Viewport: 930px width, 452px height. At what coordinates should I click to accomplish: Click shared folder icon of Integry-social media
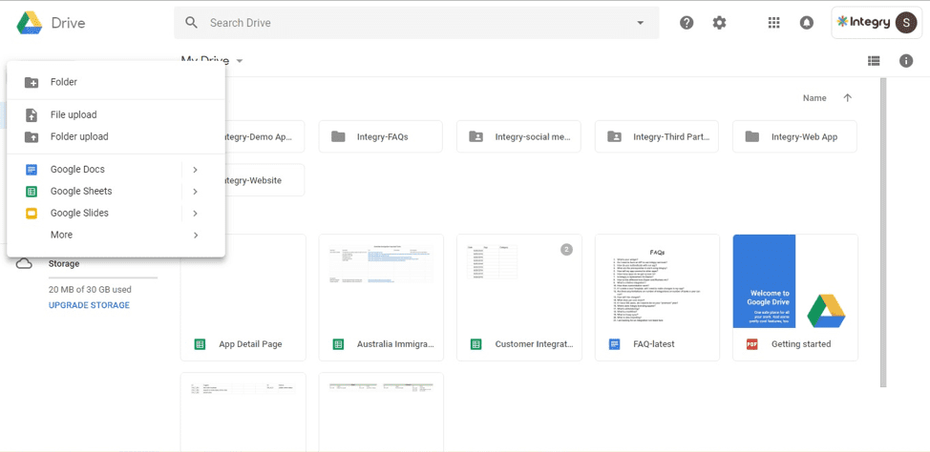point(476,137)
